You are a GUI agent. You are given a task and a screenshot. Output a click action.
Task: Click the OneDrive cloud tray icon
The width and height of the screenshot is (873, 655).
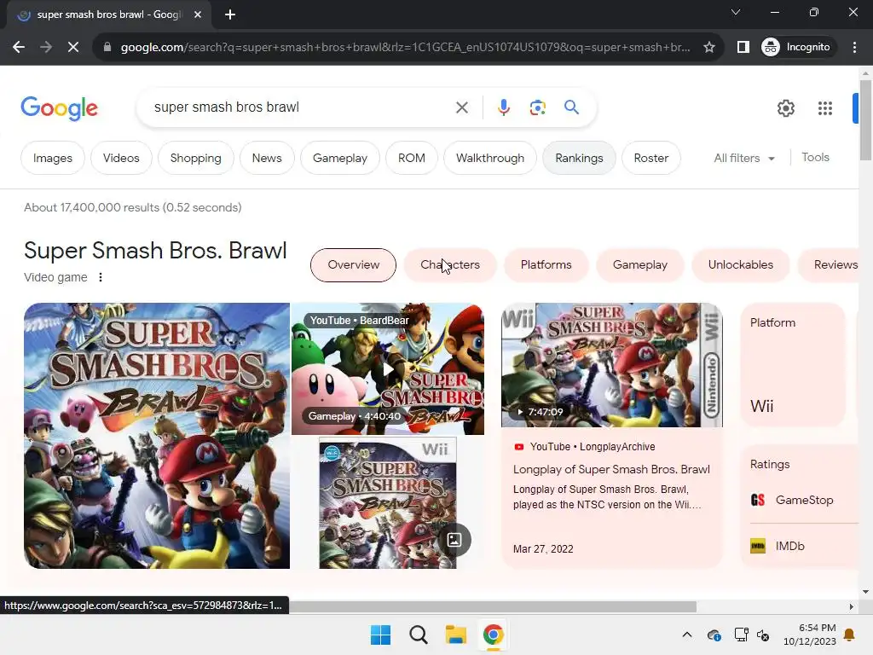(x=714, y=635)
